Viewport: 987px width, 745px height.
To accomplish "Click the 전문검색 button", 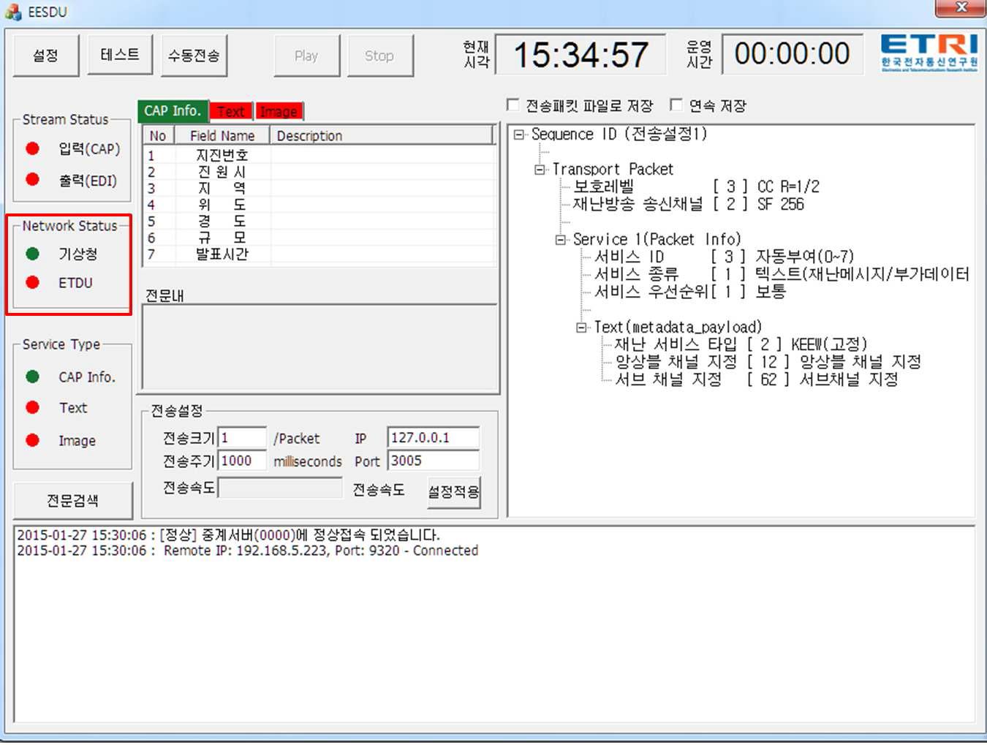I will pos(72,500).
